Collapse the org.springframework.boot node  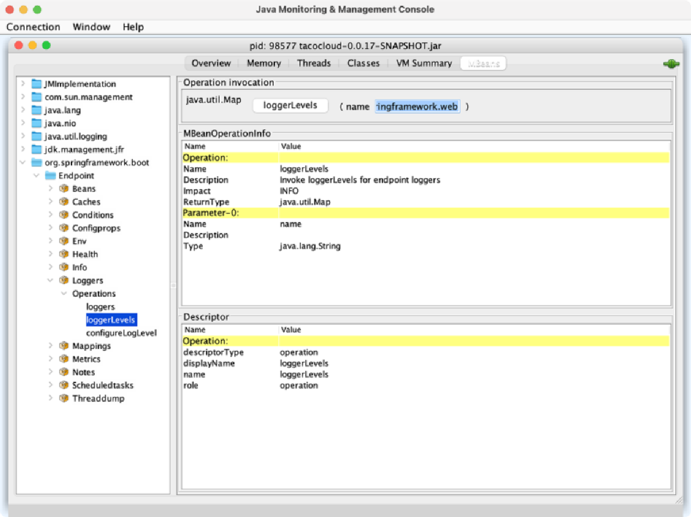point(23,162)
